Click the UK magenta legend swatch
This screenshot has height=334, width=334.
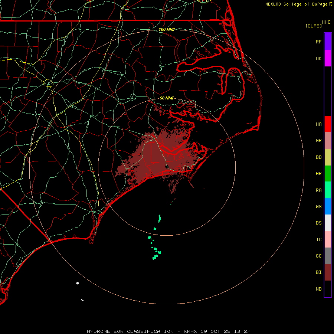328,58
